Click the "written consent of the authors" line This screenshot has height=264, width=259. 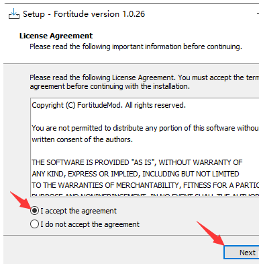tap(82, 139)
